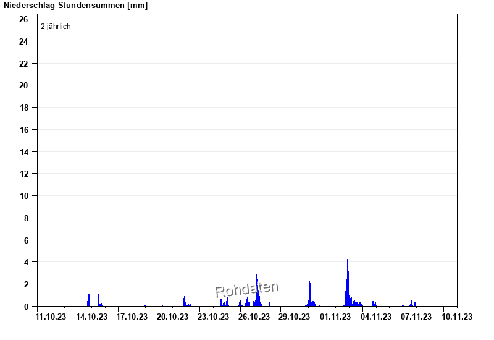
Task: Click the y-axis value 26
Action: pos(23,19)
